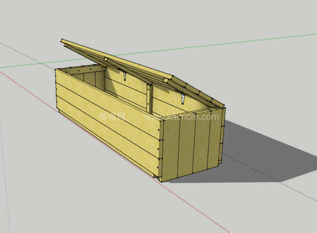Click empty gray ground in bottom-left area

click(x=48, y=192)
